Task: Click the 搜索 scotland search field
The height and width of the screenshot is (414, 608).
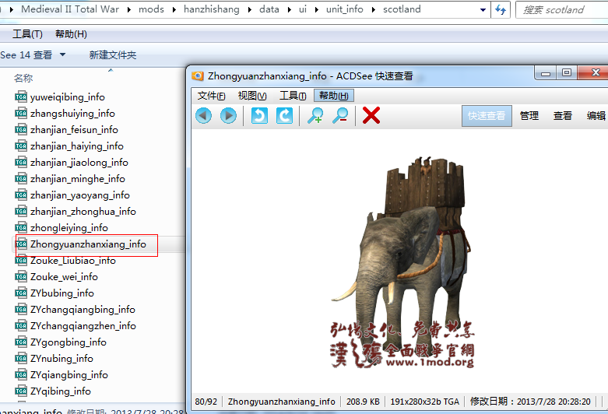Action: click(561, 9)
